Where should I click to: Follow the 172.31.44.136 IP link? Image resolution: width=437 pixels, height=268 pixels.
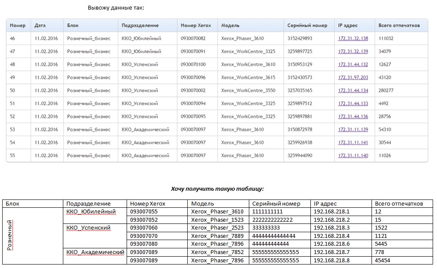tap(353, 117)
